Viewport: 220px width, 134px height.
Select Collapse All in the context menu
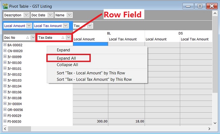pos(67,64)
